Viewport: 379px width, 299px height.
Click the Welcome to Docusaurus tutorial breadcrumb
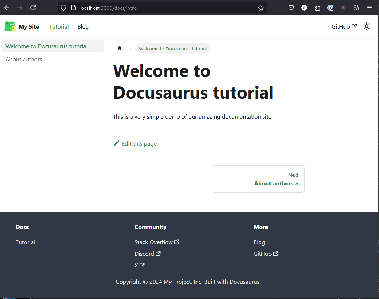173,48
